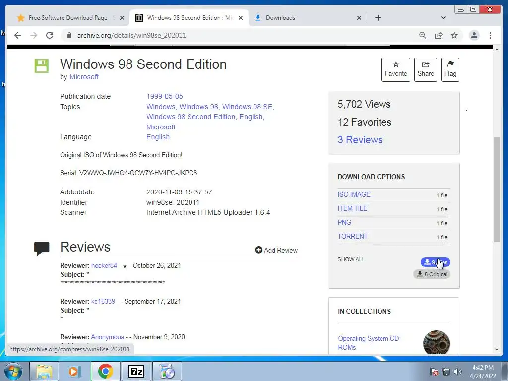508x381 pixels.
Task: Click the green floppy disk software icon
Action: tap(42, 66)
